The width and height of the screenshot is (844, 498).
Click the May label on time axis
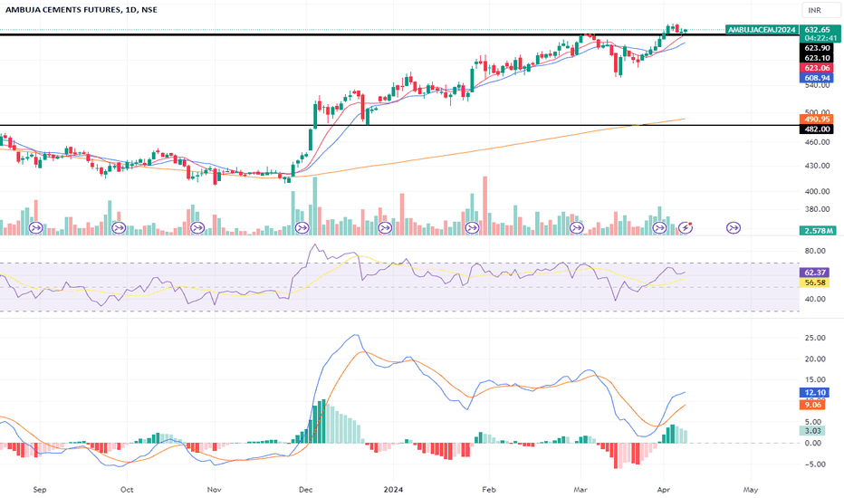point(751,489)
